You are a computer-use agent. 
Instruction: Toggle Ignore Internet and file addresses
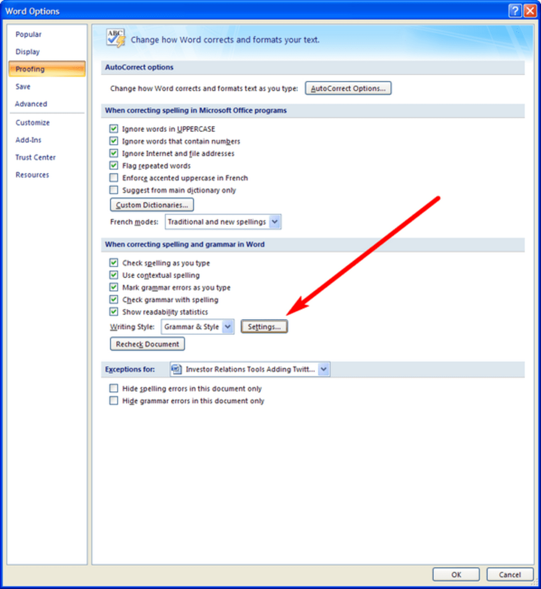point(114,153)
